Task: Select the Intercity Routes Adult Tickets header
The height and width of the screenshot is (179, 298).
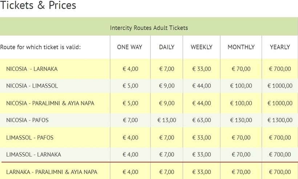Action: point(149,28)
